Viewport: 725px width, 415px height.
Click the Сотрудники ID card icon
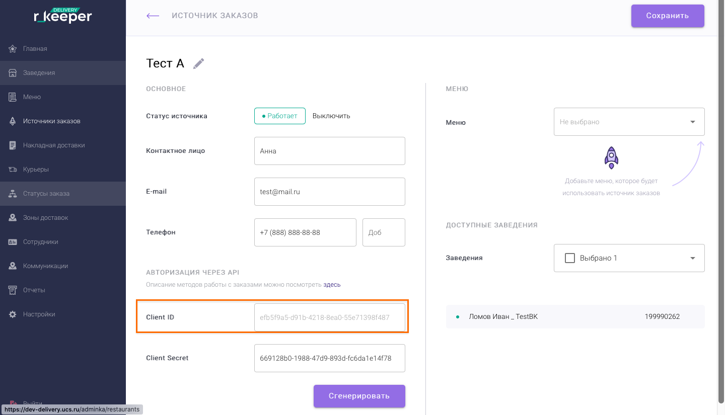pos(13,242)
